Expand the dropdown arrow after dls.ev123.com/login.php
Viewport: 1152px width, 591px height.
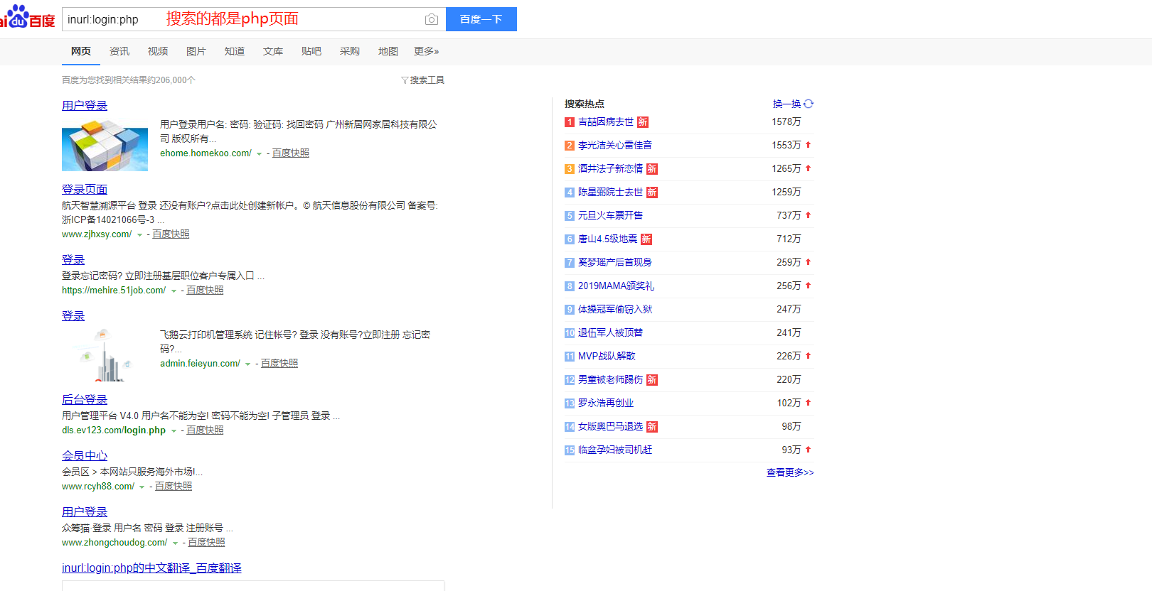[x=174, y=431]
